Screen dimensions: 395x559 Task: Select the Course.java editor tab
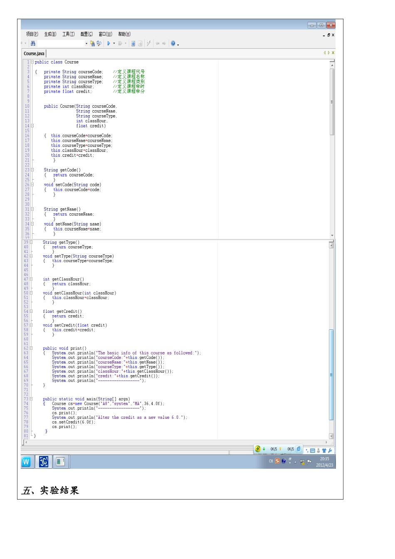pyautogui.click(x=34, y=54)
